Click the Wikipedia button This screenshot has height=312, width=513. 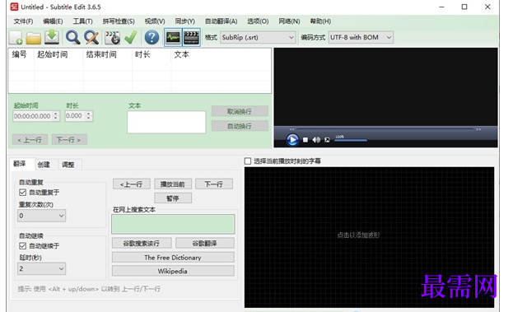(173, 271)
